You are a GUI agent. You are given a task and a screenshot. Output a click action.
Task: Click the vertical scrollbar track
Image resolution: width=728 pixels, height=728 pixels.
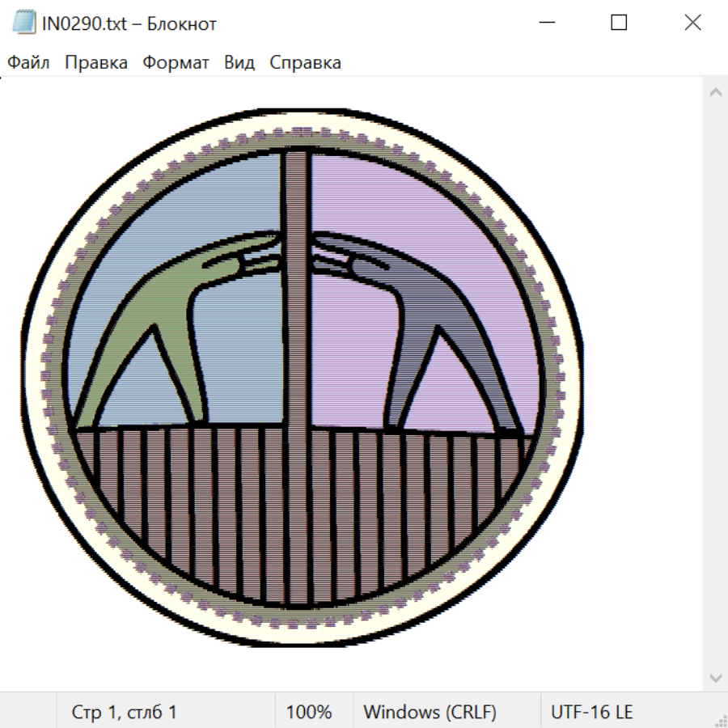[715, 384]
